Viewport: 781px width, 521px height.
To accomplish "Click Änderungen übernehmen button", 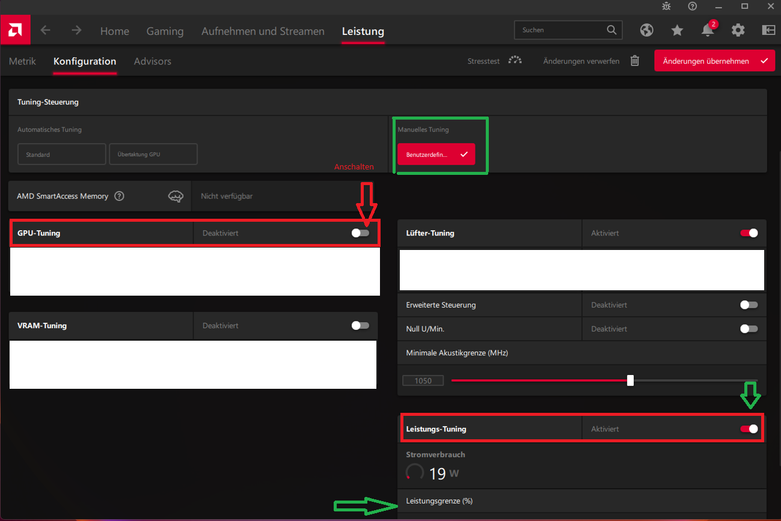I will click(715, 61).
